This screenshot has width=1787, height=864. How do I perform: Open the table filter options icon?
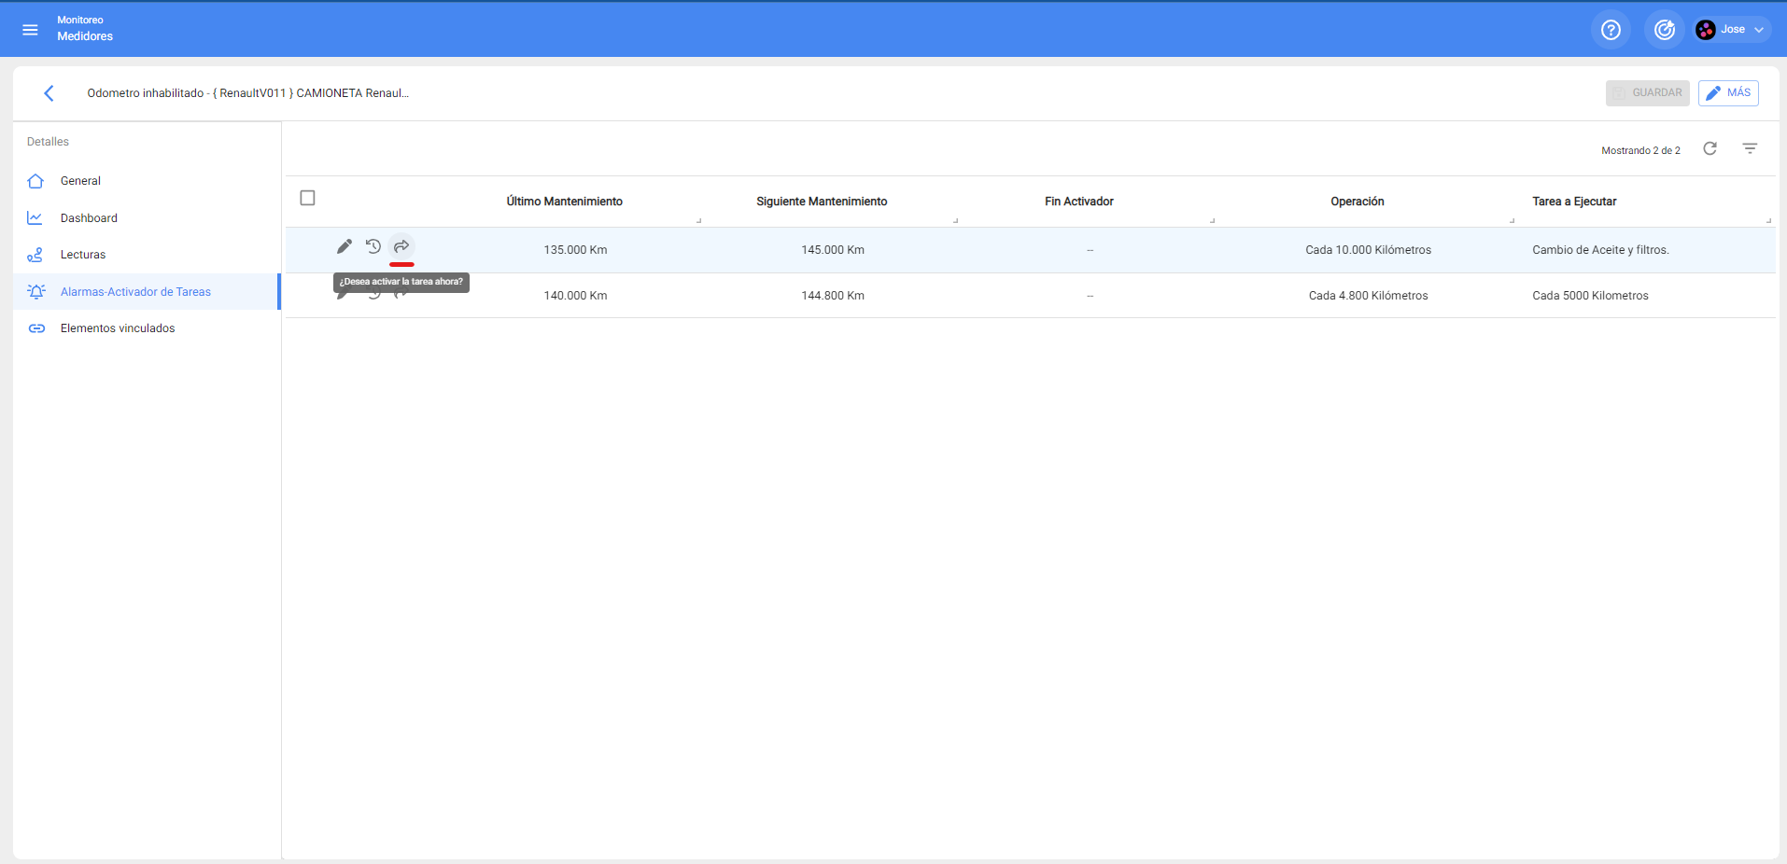(1750, 149)
